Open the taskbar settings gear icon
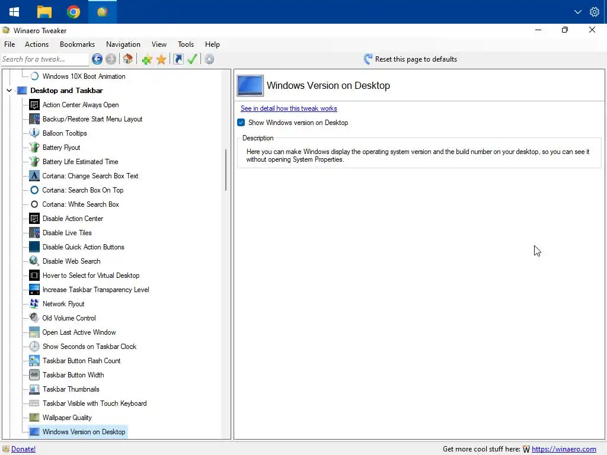The height and width of the screenshot is (455, 607). point(595,12)
